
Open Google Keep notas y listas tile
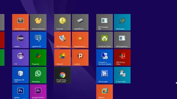coord(63,75)
